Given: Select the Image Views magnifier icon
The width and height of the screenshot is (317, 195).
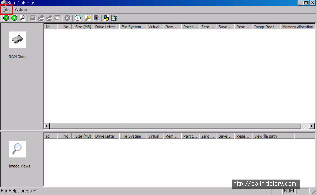Looking at the screenshot, I should [18, 149].
